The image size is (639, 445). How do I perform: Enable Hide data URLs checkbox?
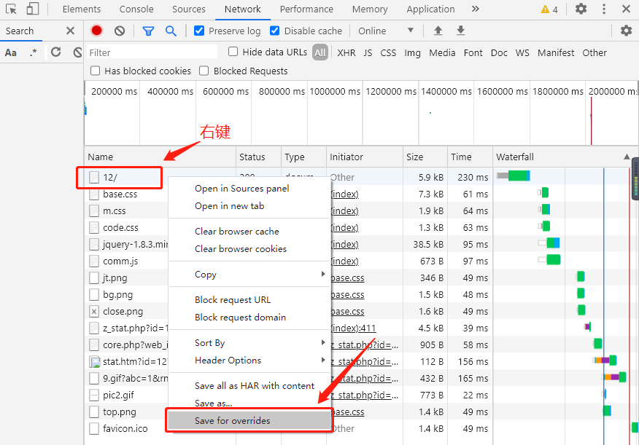(x=233, y=52)
